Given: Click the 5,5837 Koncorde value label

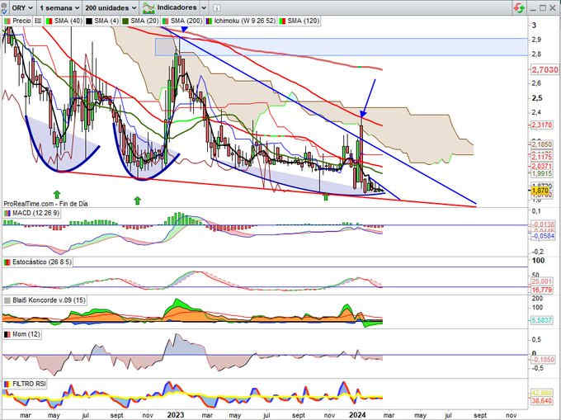Looking at the screenshot, I should coord(541,320).
